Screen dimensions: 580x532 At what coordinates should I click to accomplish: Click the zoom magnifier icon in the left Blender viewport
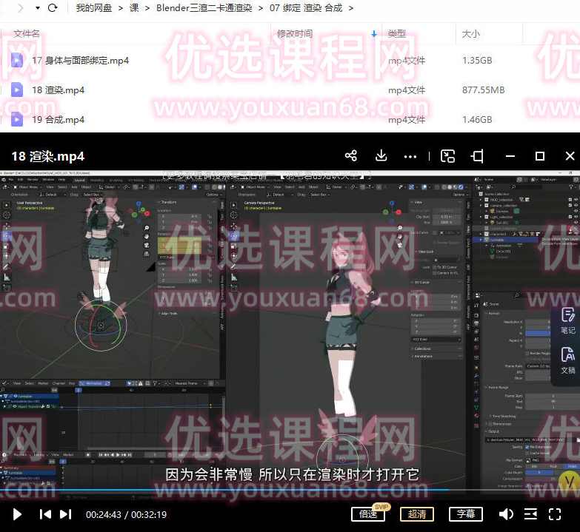(147, 228)
